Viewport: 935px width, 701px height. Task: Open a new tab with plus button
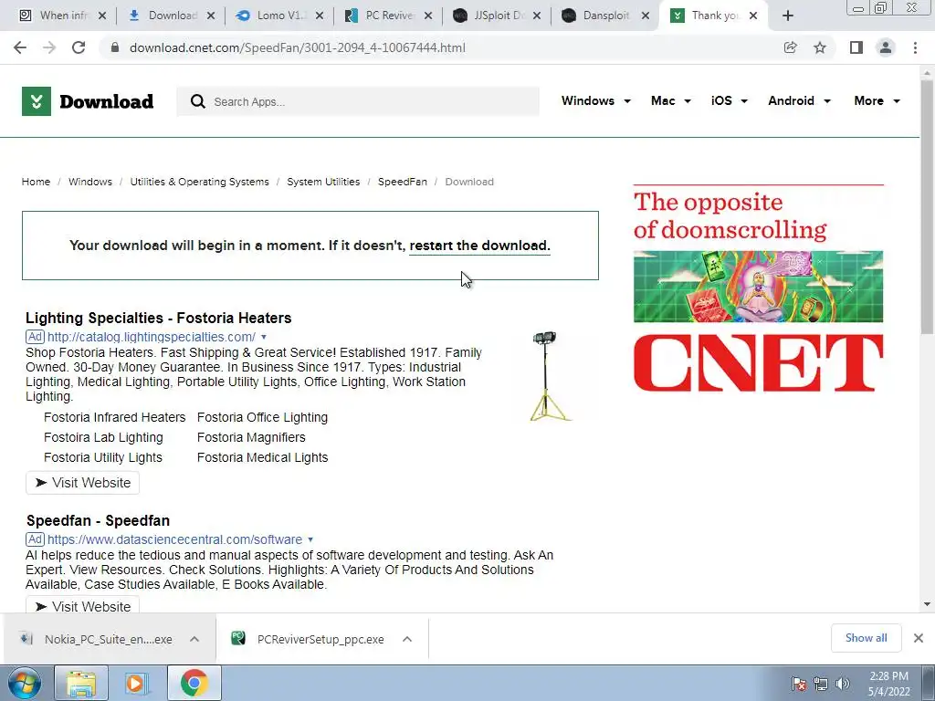click(788, 16)
